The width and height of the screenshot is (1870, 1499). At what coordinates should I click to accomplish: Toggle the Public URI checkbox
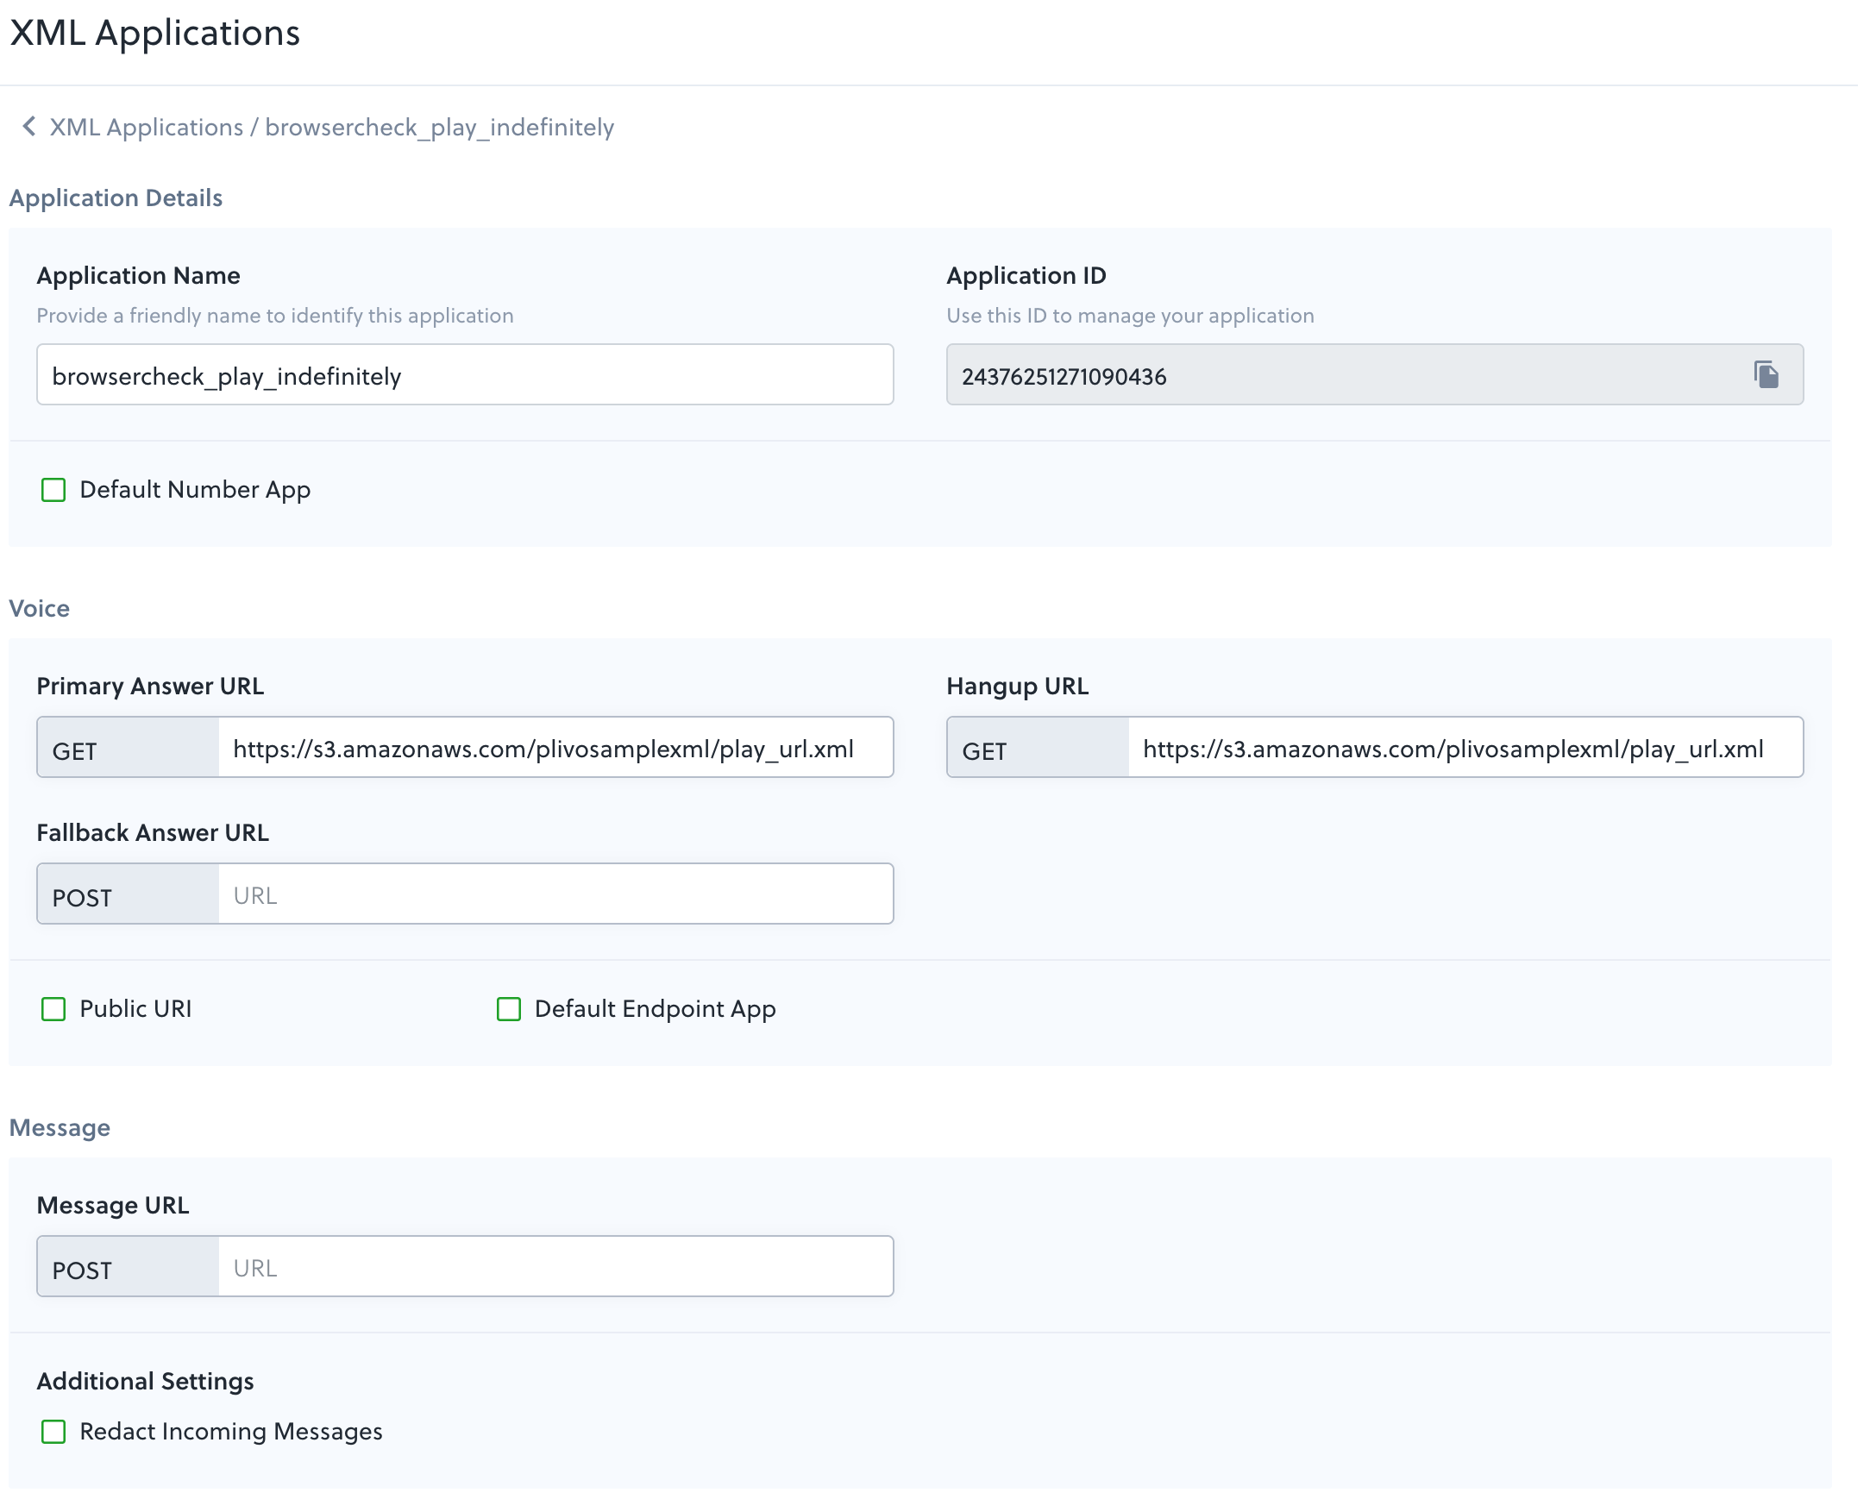tap(53, 1009)
